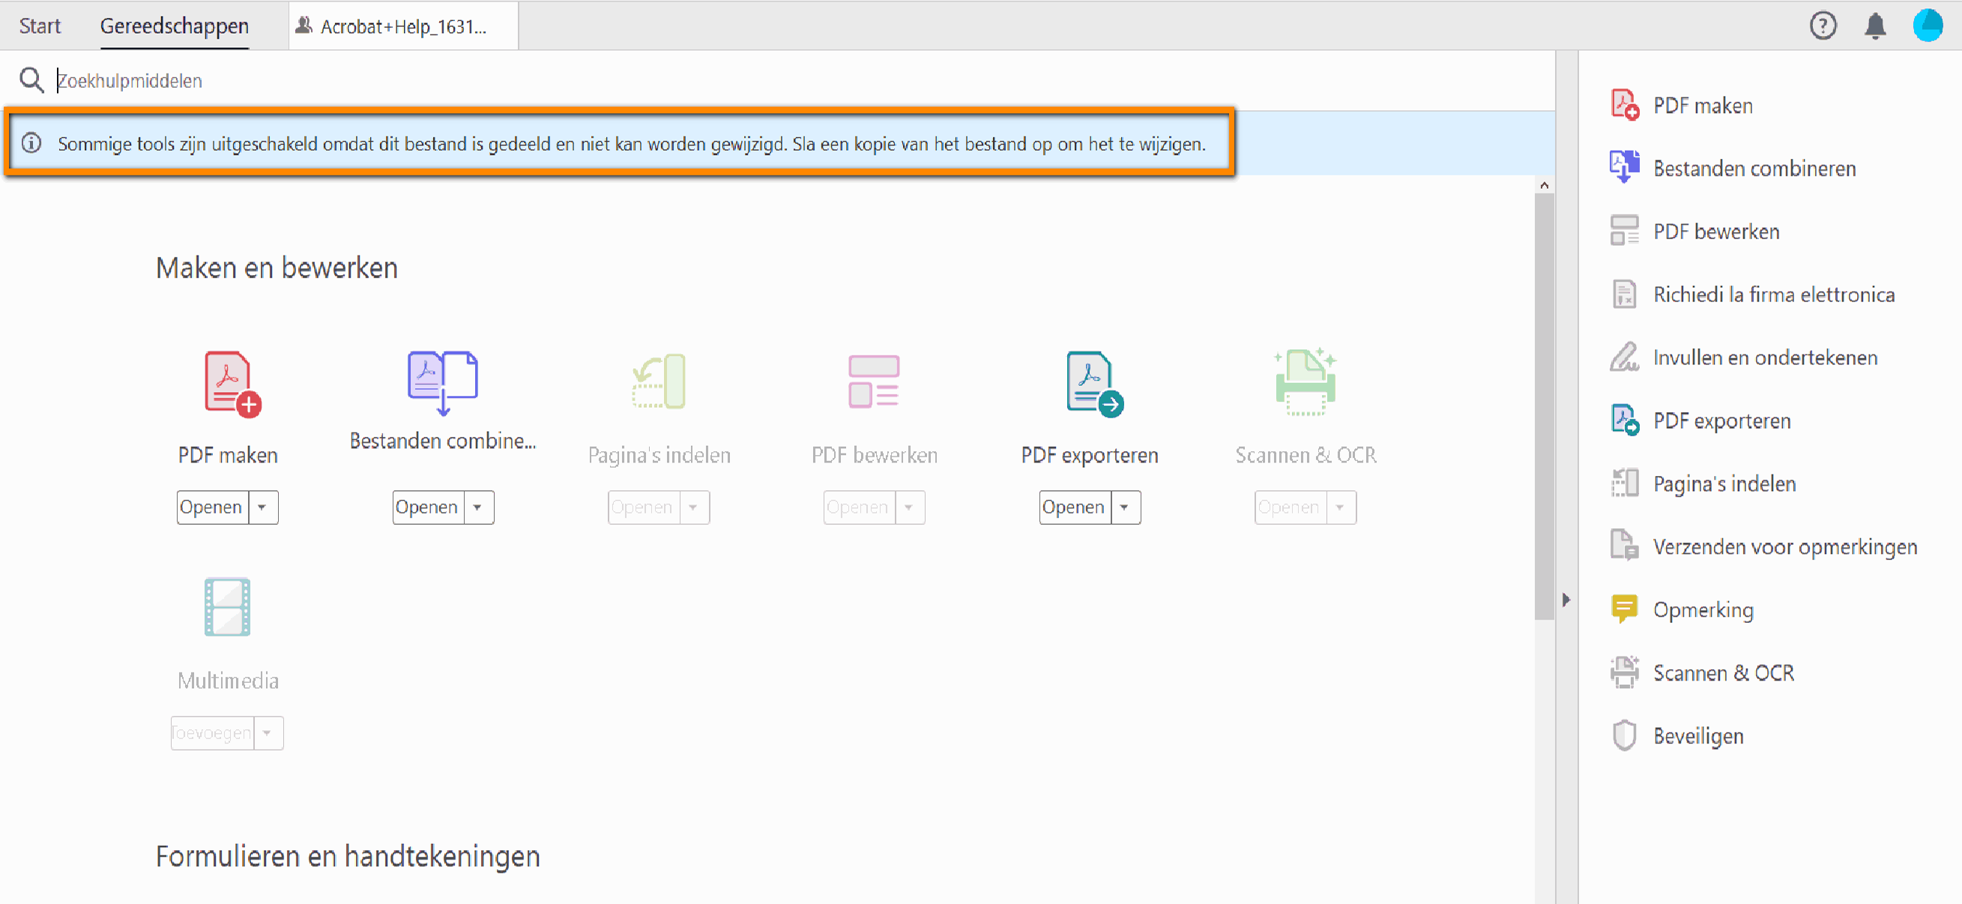This screenshot has width=1962, height=904.
Task: Select Opmerking in the right sidebar
Action: click(x=1702, y=609)
